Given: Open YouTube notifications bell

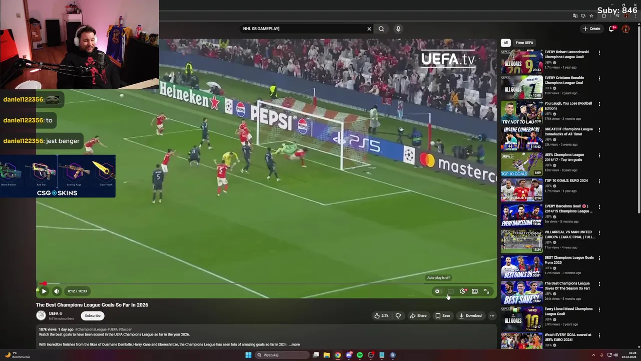Looking at the screenshot, I should (x=611, y=29).
